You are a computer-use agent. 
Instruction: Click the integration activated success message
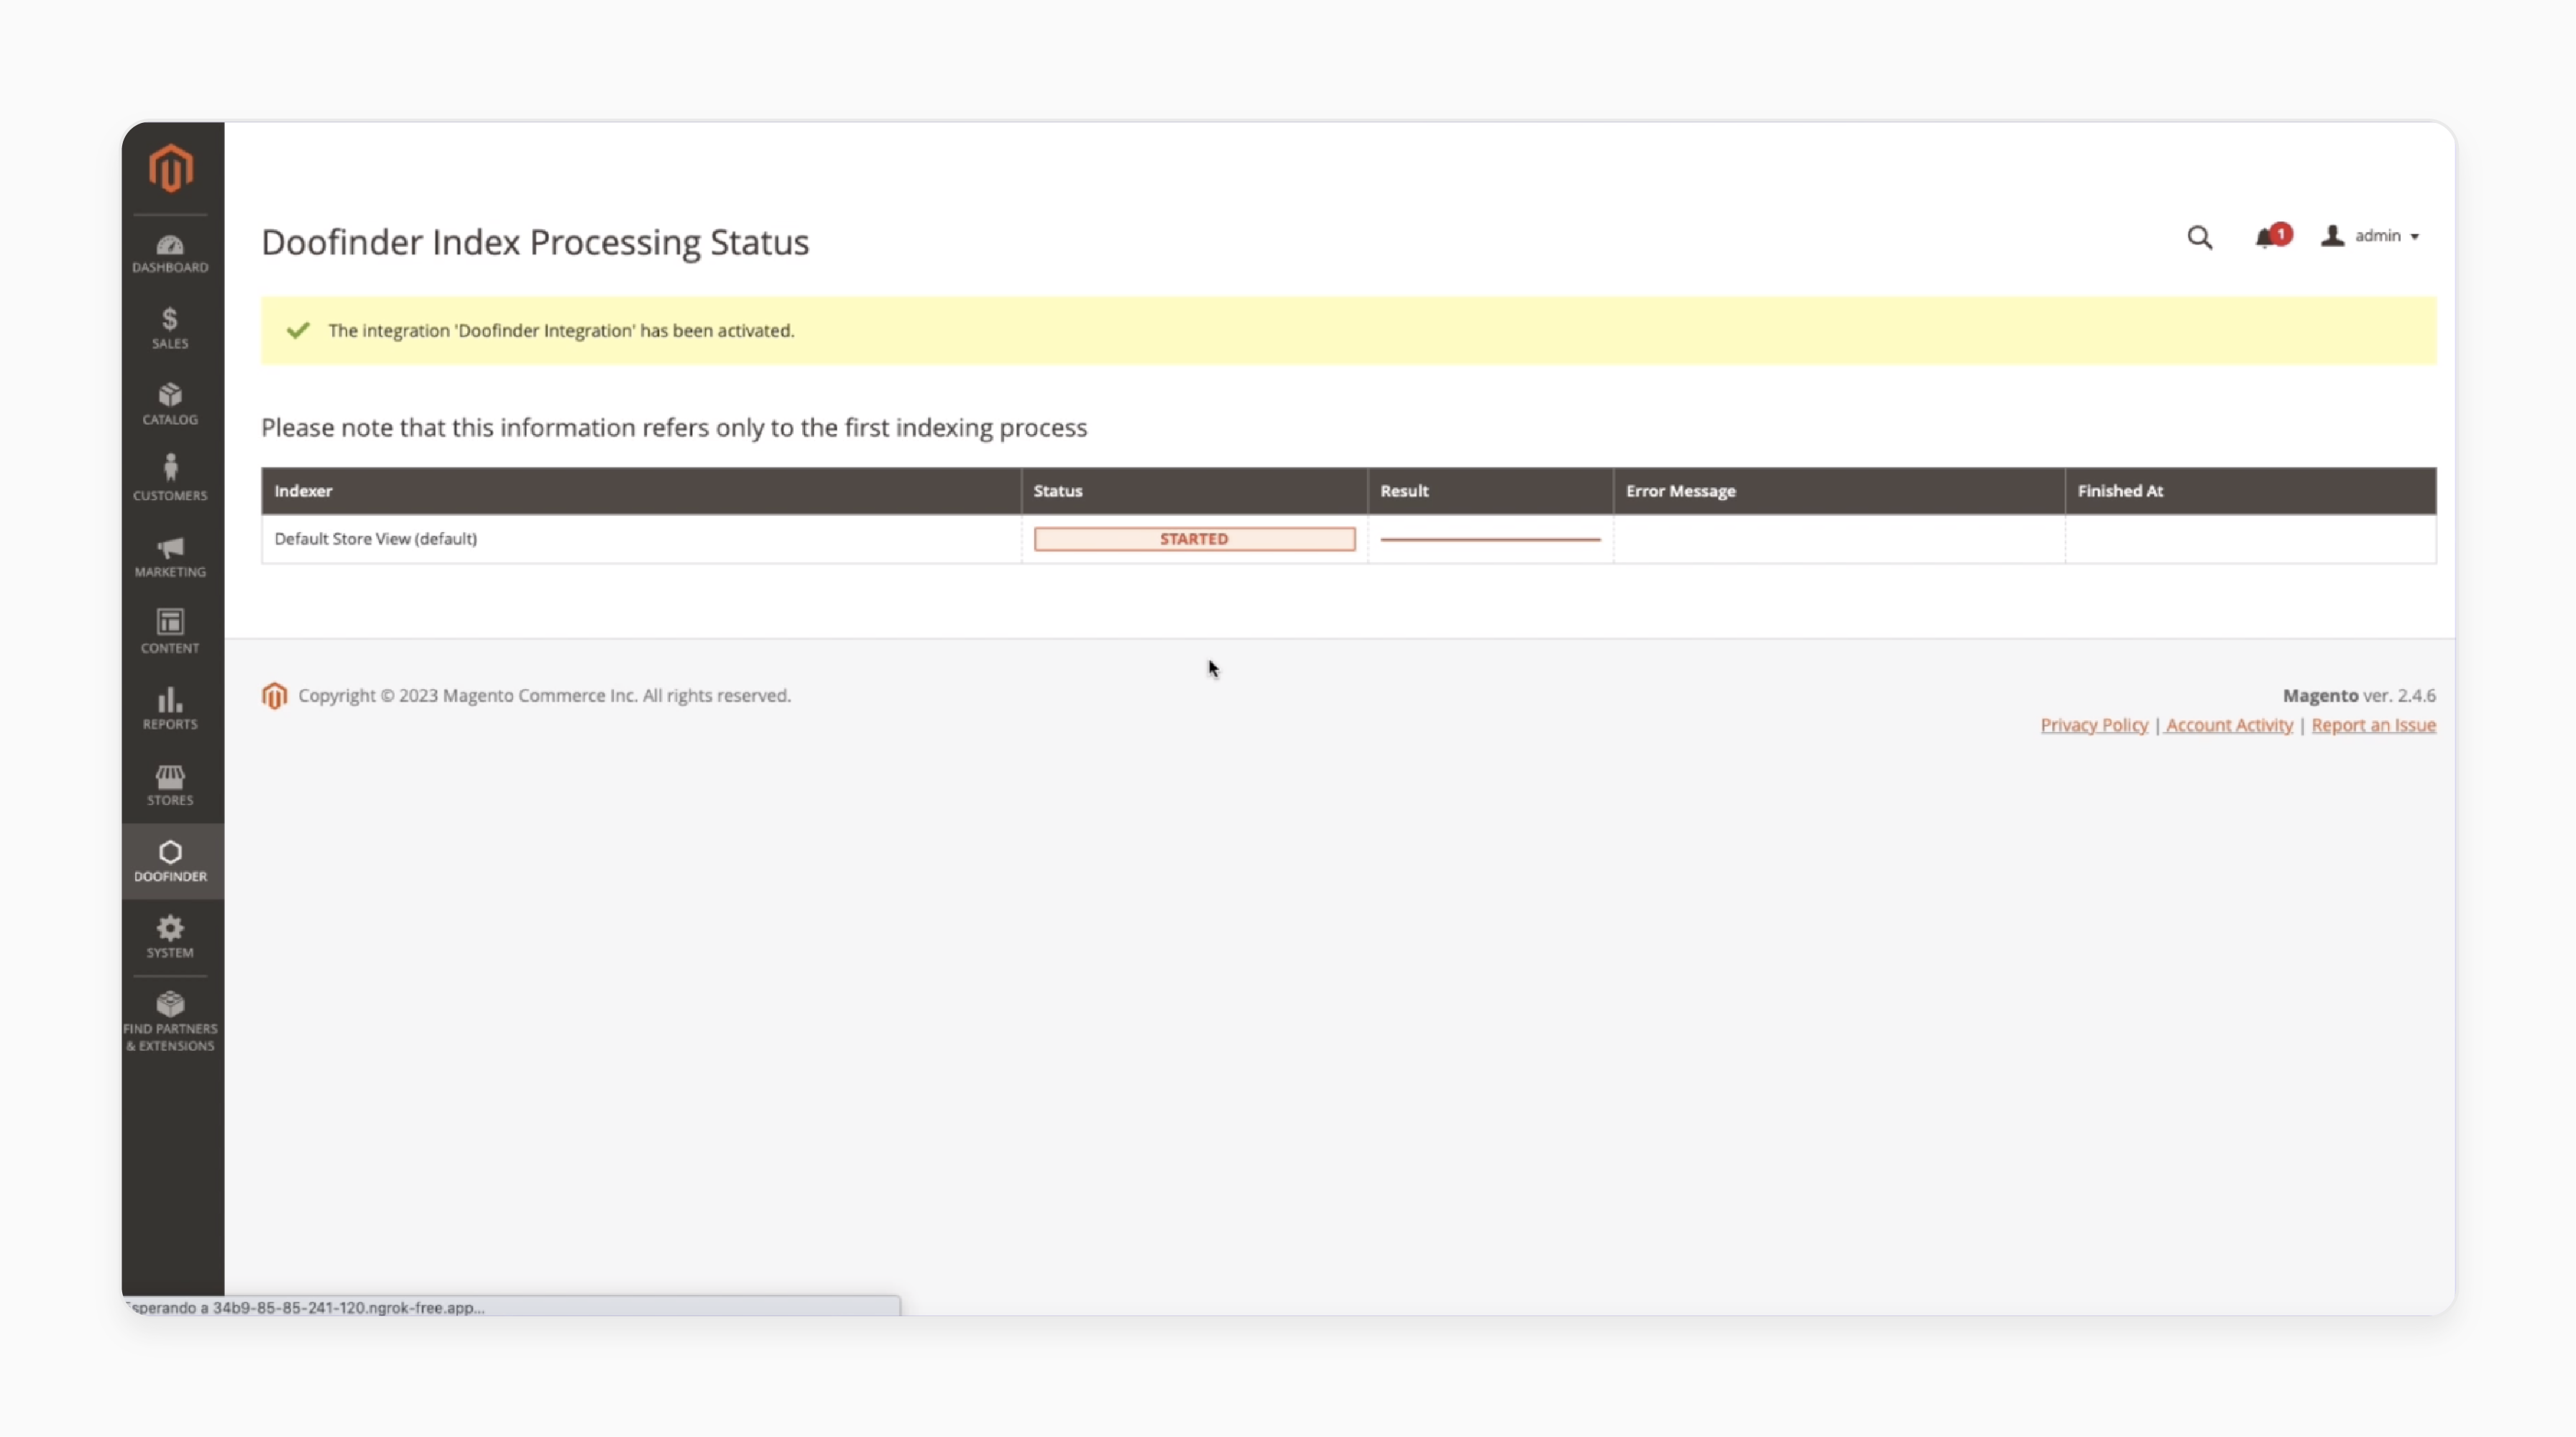tap(1349, 331)
